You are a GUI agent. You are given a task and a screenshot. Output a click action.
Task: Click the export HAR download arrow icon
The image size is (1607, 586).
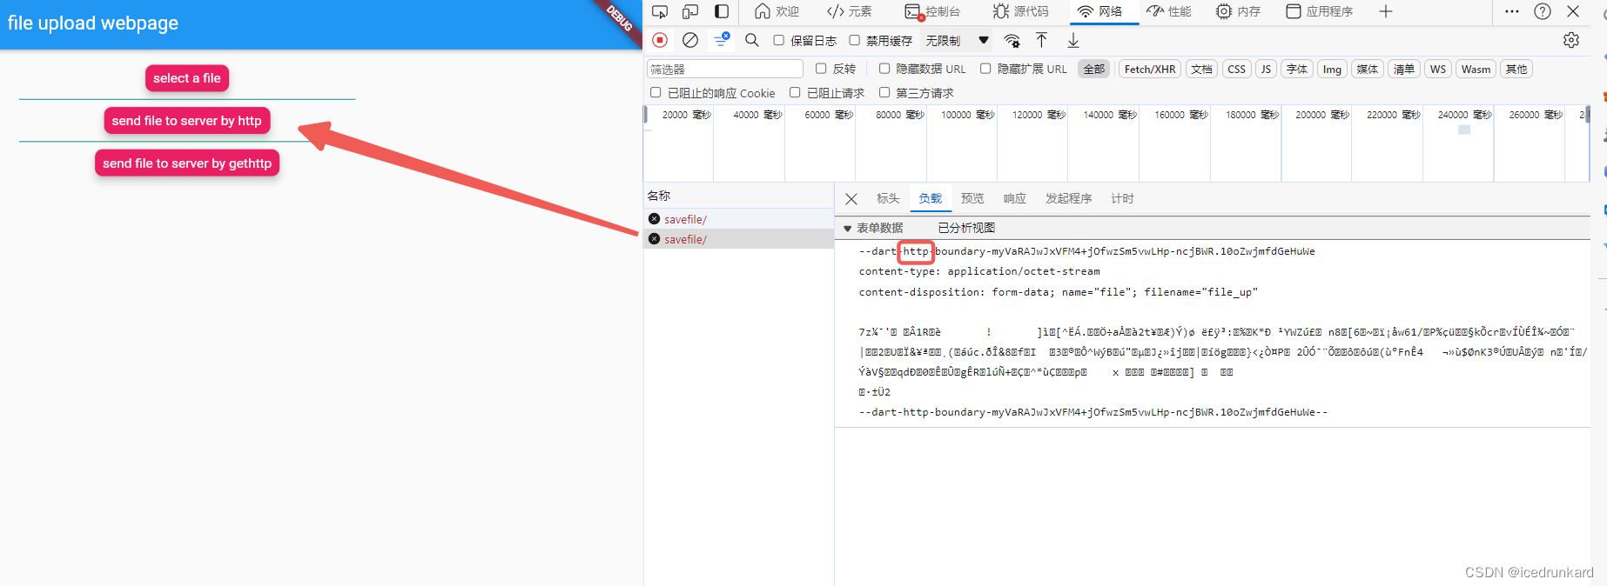1073,40
